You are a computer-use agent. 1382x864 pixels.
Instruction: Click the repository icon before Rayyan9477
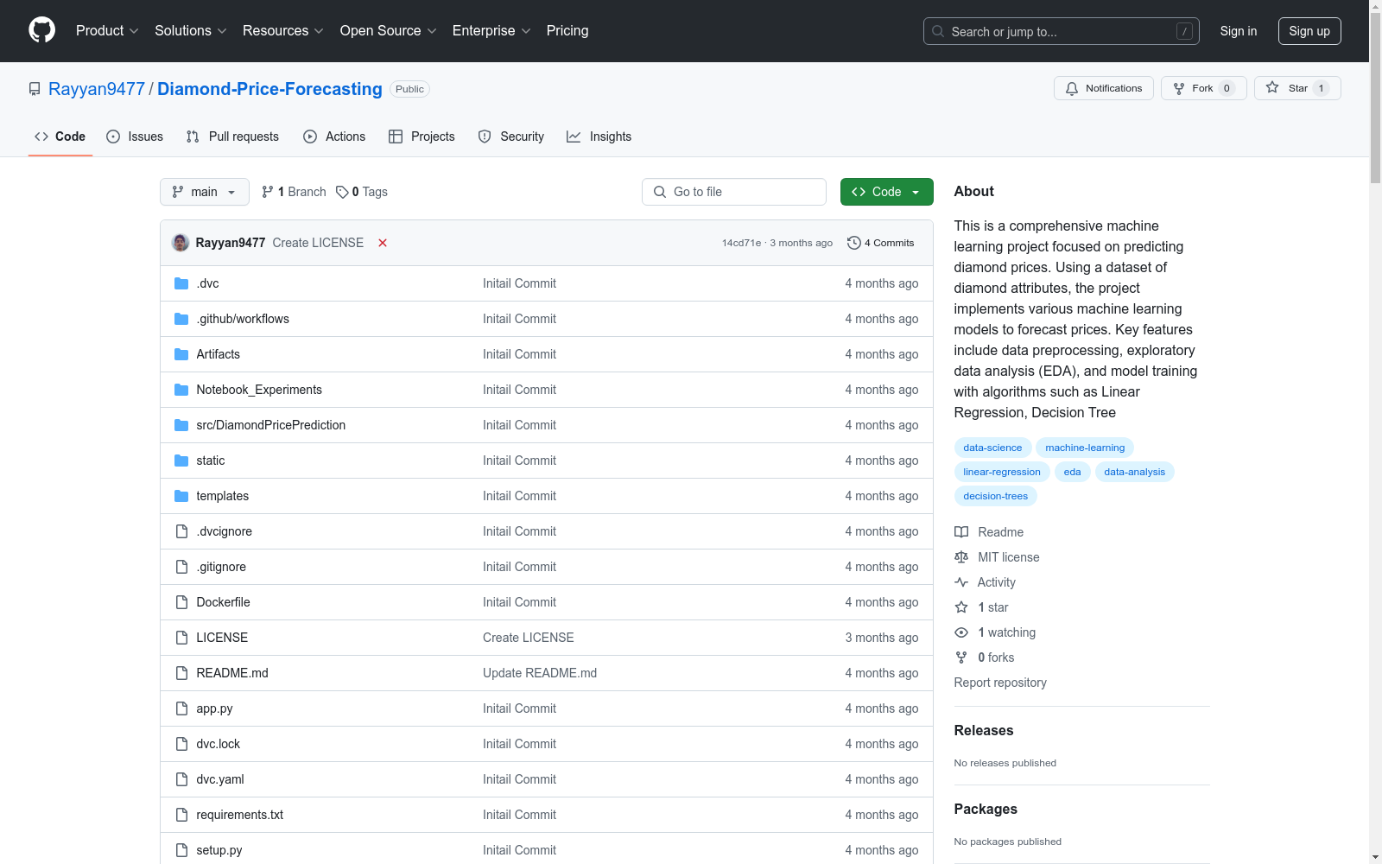[35, 89]
